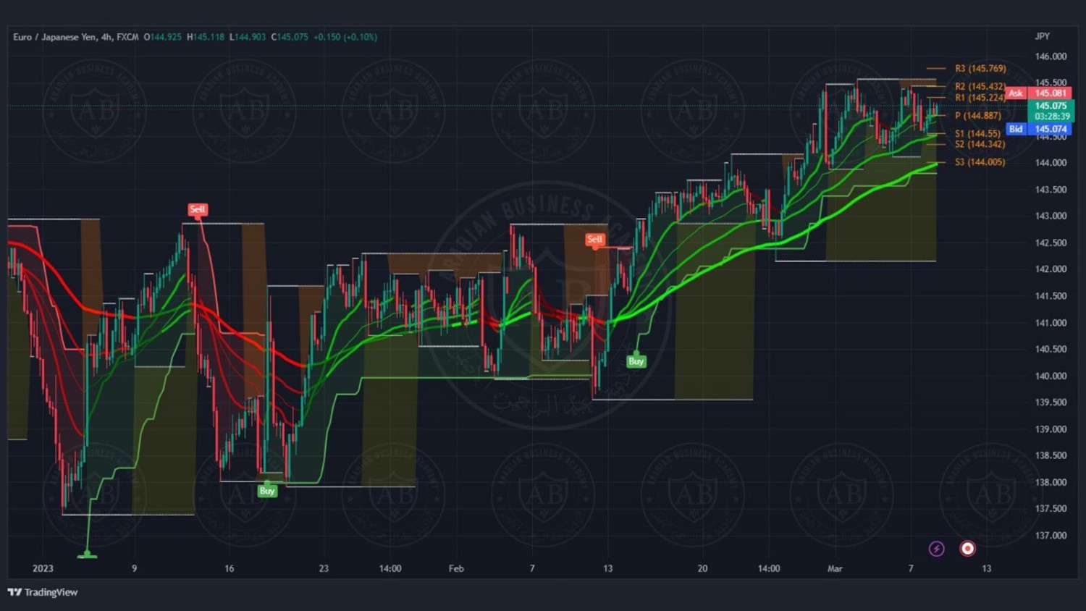The width and height of the screenshot is (1086, 611).
Task: Click the red record circle icon
Action: point(967,549)
